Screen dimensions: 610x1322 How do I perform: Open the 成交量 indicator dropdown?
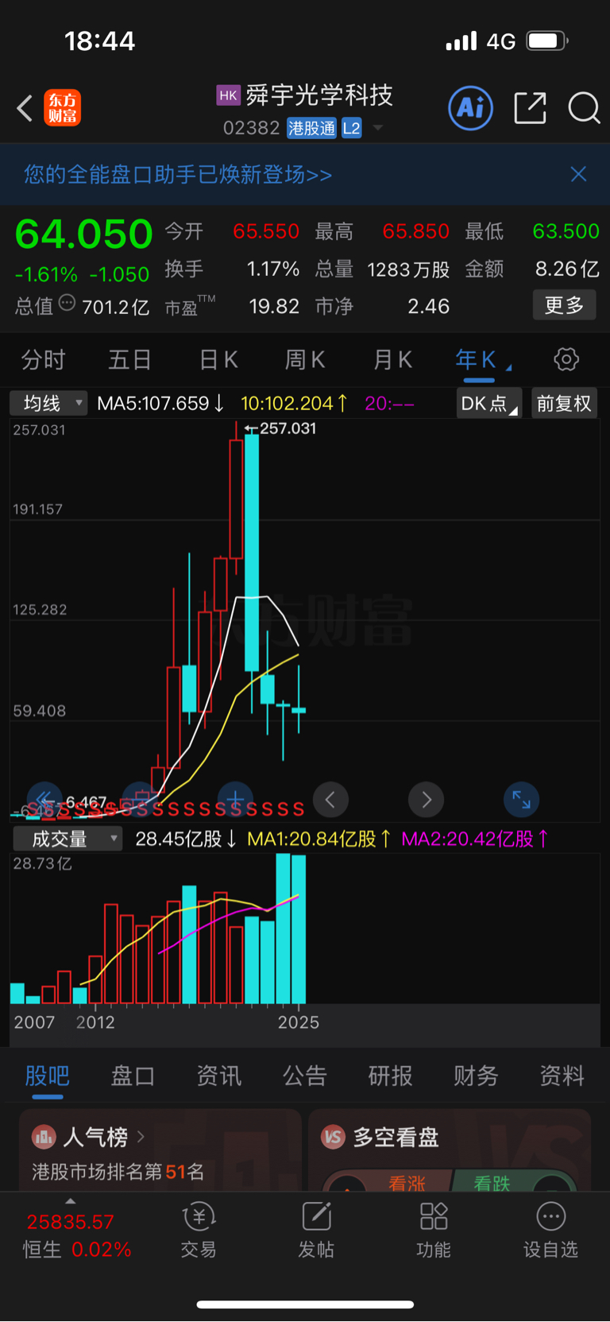click(67, 839)
